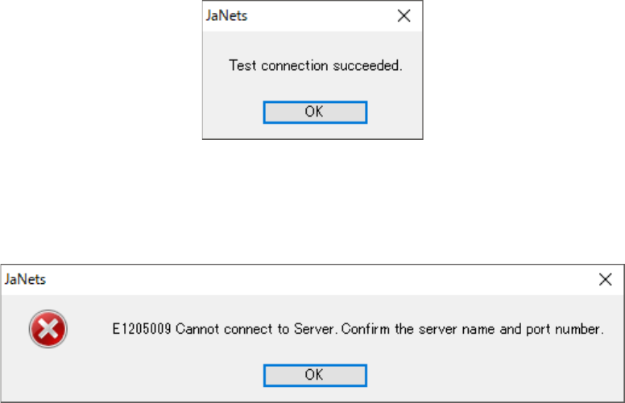Click the JaNets title of the error dialog
The height and width of the screenshot is (403, 625).
click(25, 279)
